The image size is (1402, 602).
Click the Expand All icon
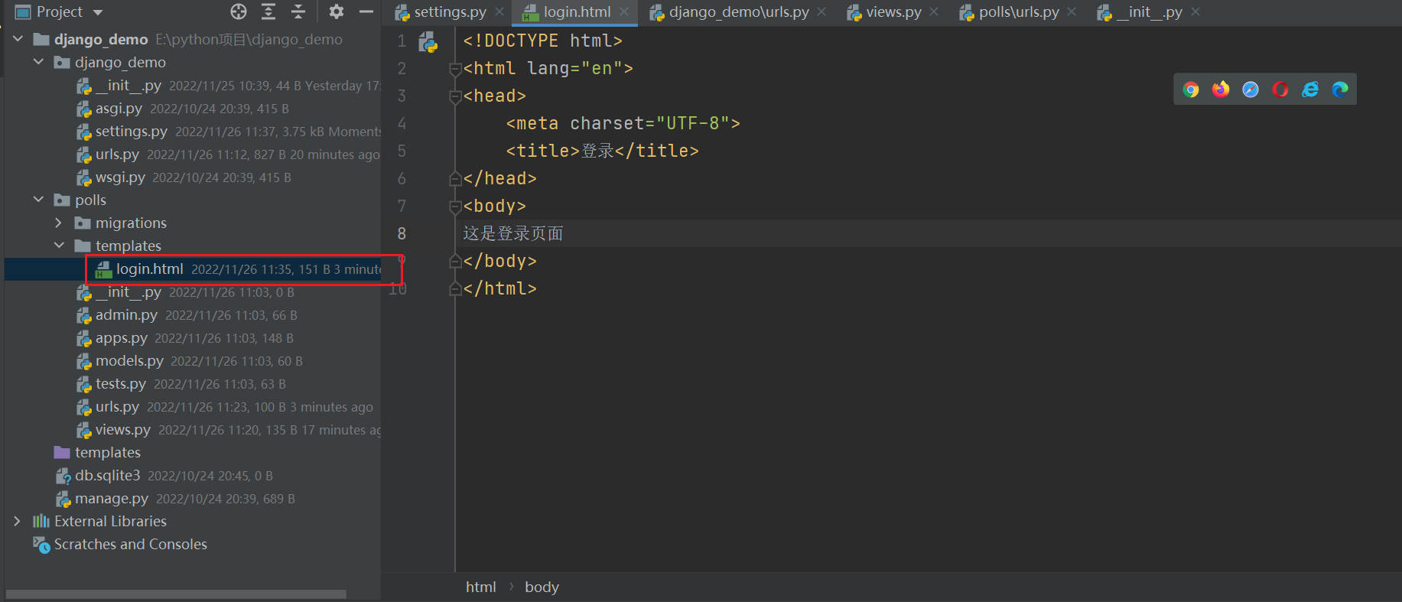click(x=268, y=11)
